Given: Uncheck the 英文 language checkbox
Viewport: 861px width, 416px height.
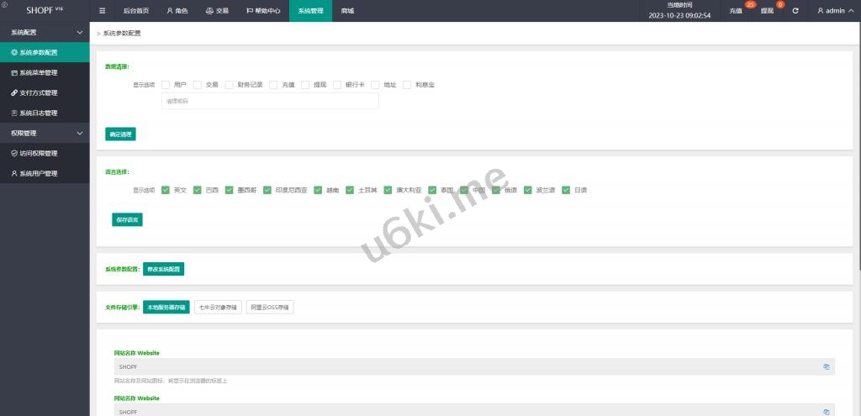Looking at the screenshot, I should 166,190.
